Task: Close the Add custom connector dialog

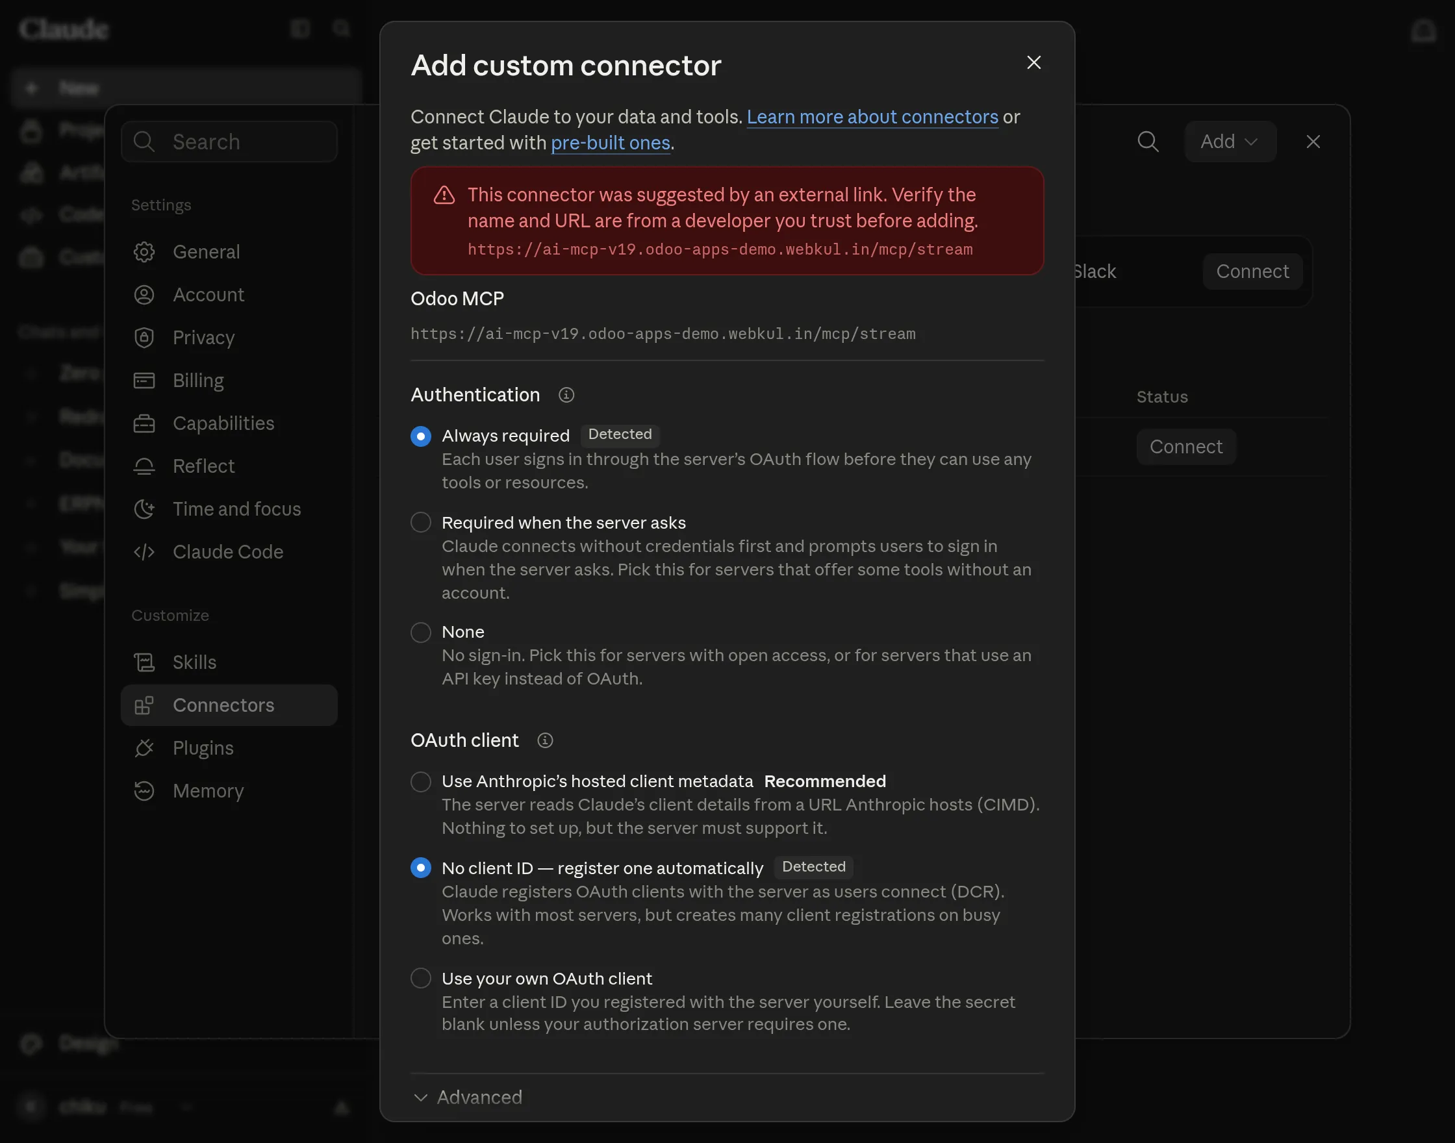Action: (1033, 62)
